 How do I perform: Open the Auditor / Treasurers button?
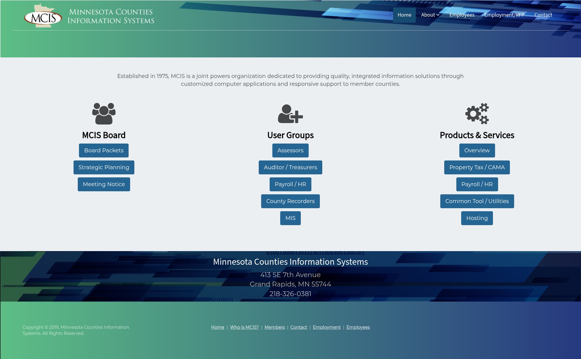(x=290, y=167)
